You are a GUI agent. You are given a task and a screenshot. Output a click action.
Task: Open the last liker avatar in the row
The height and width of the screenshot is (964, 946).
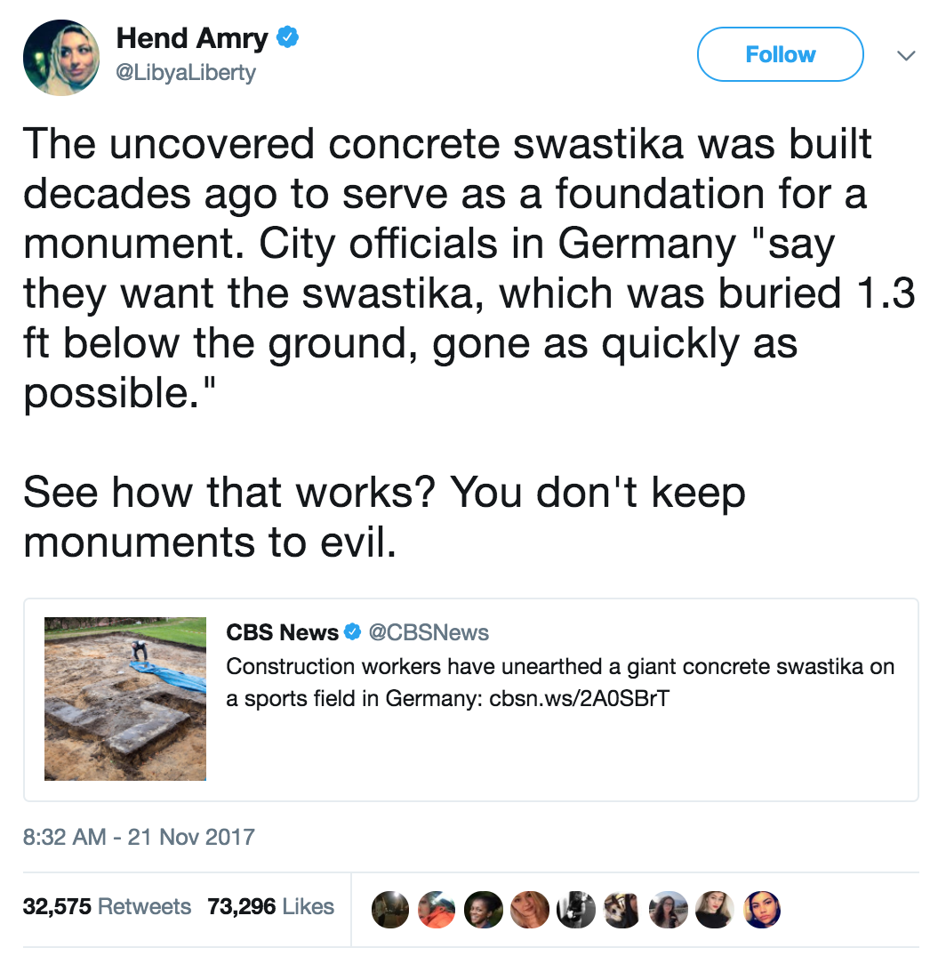pyautogui.click(x=762, y=909)
